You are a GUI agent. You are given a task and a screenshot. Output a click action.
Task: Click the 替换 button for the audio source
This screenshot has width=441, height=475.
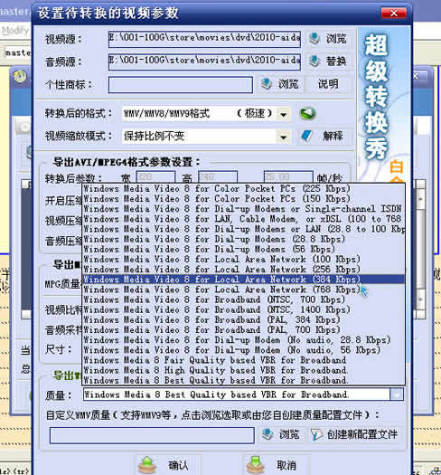[327, 62]
